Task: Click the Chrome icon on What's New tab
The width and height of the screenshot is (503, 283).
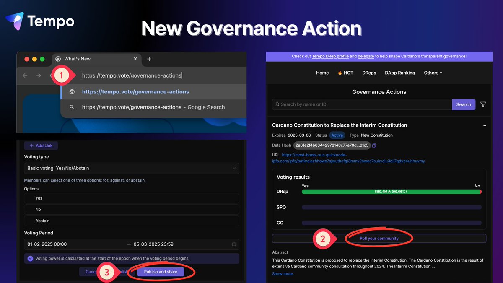Action: click(58, 59)
